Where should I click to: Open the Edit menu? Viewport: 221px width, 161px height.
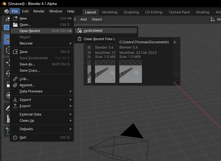click(25, 11)
